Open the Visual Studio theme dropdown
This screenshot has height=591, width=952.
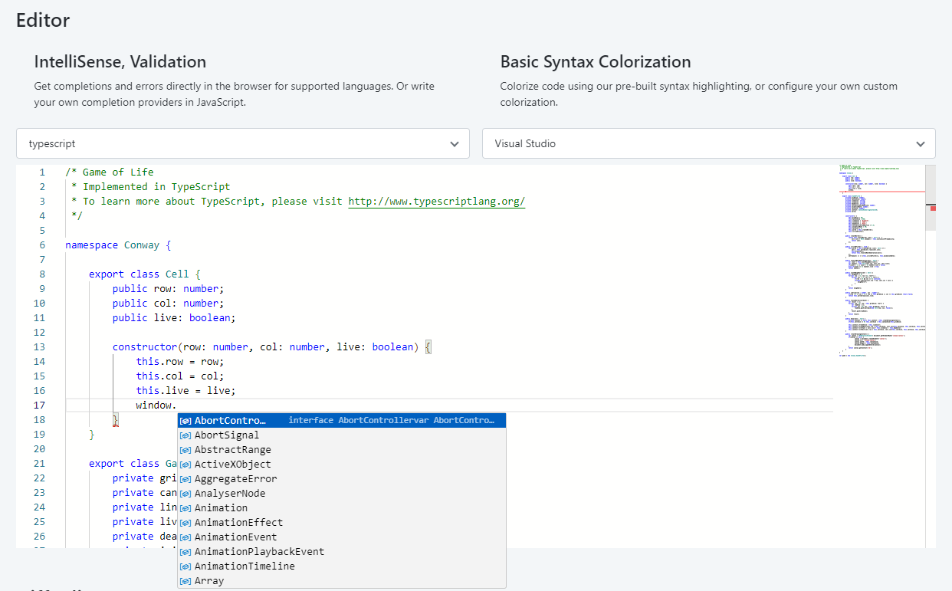tap(708, 143)
